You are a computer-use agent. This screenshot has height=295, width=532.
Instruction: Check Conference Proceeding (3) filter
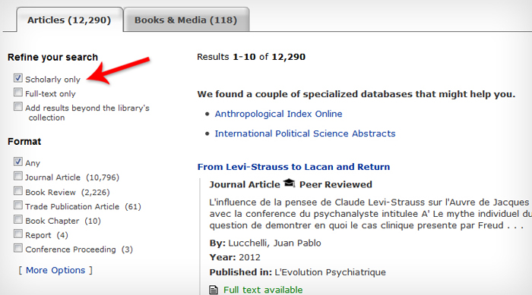click(18, 248)
